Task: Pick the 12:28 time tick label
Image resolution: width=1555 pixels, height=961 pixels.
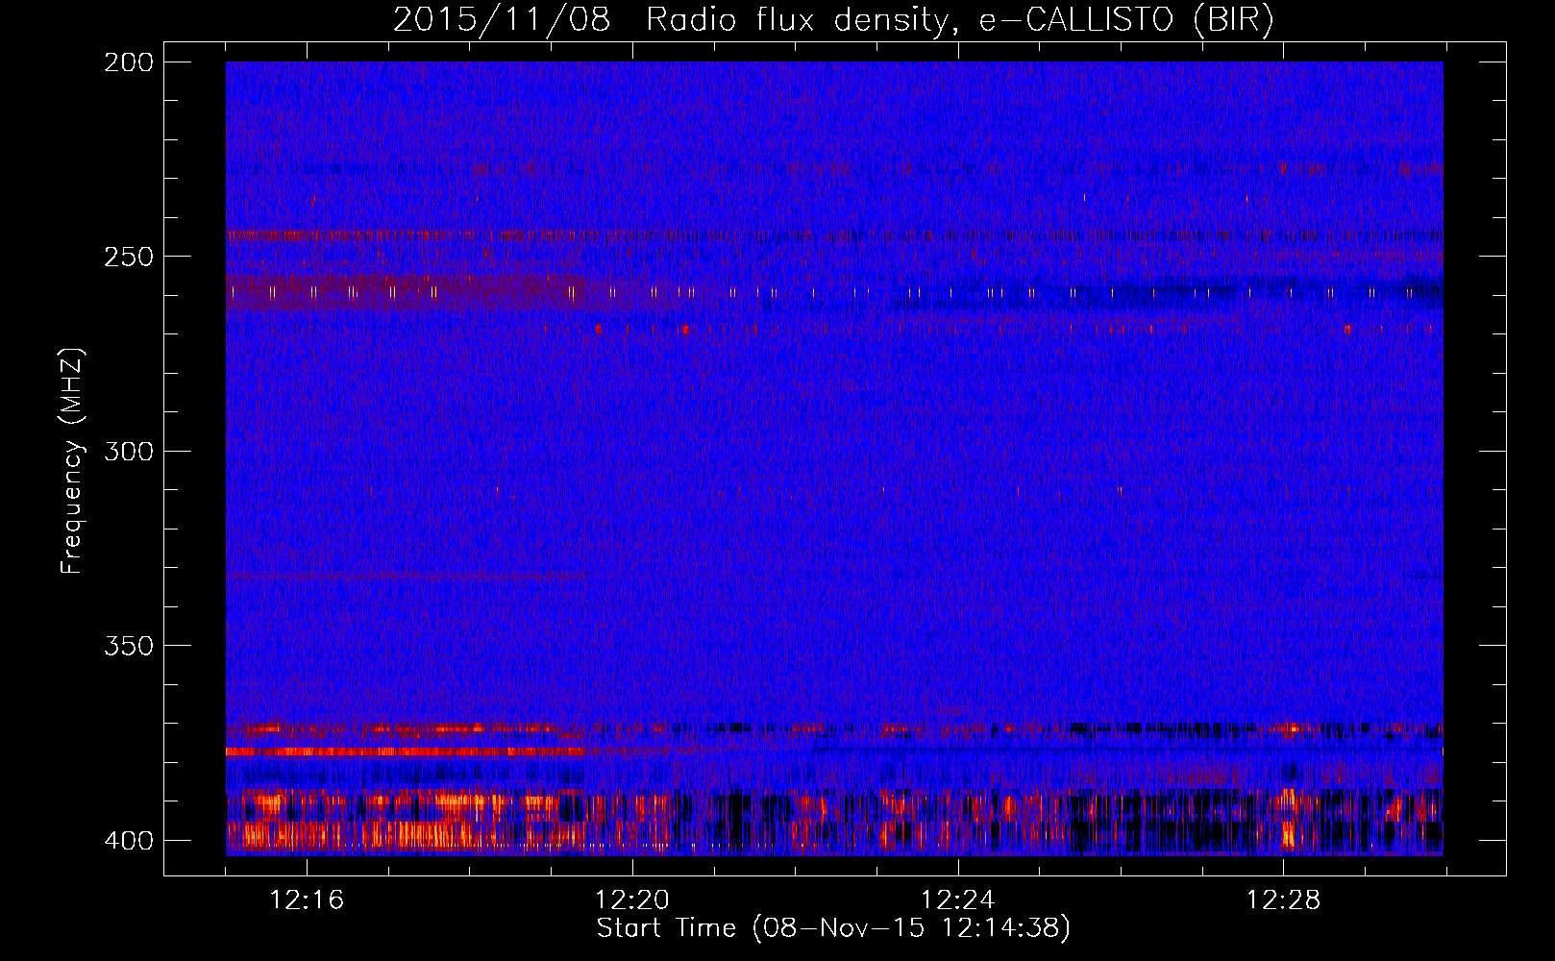Action: (1284, 900)
